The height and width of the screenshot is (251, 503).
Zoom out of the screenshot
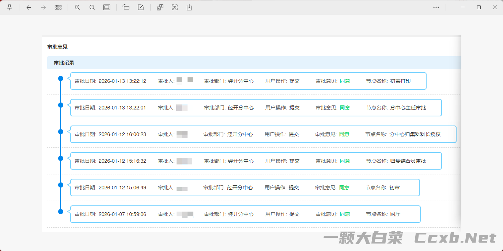click(92, 7)
